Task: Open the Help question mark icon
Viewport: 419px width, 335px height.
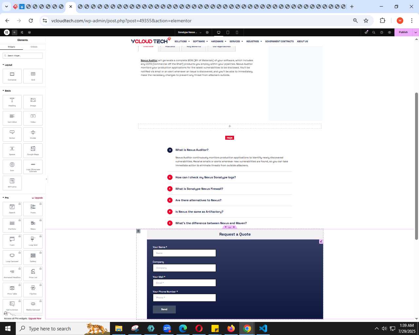Action: (x=382, y=32)
